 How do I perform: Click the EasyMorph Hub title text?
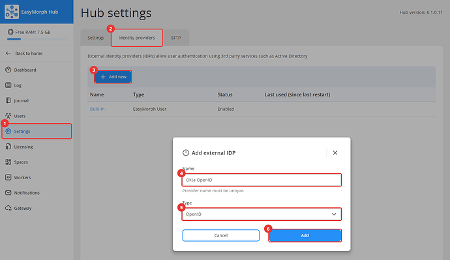pos(40,12)
